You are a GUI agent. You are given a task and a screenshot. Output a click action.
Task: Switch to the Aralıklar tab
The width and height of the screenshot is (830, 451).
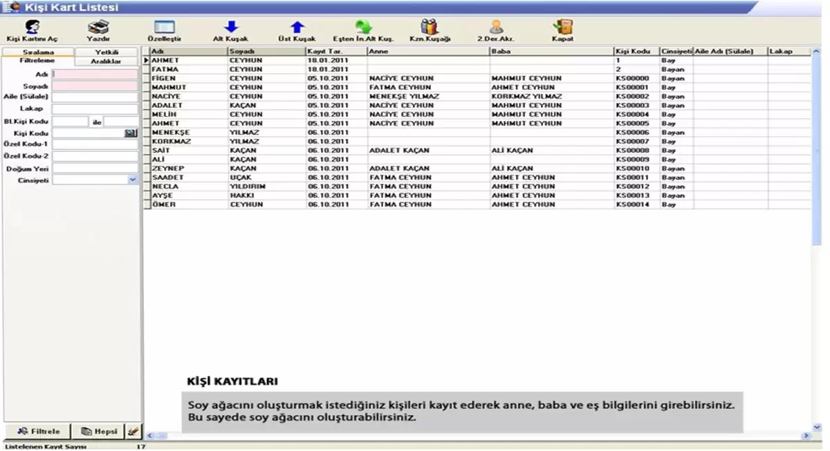coord(107,61)
